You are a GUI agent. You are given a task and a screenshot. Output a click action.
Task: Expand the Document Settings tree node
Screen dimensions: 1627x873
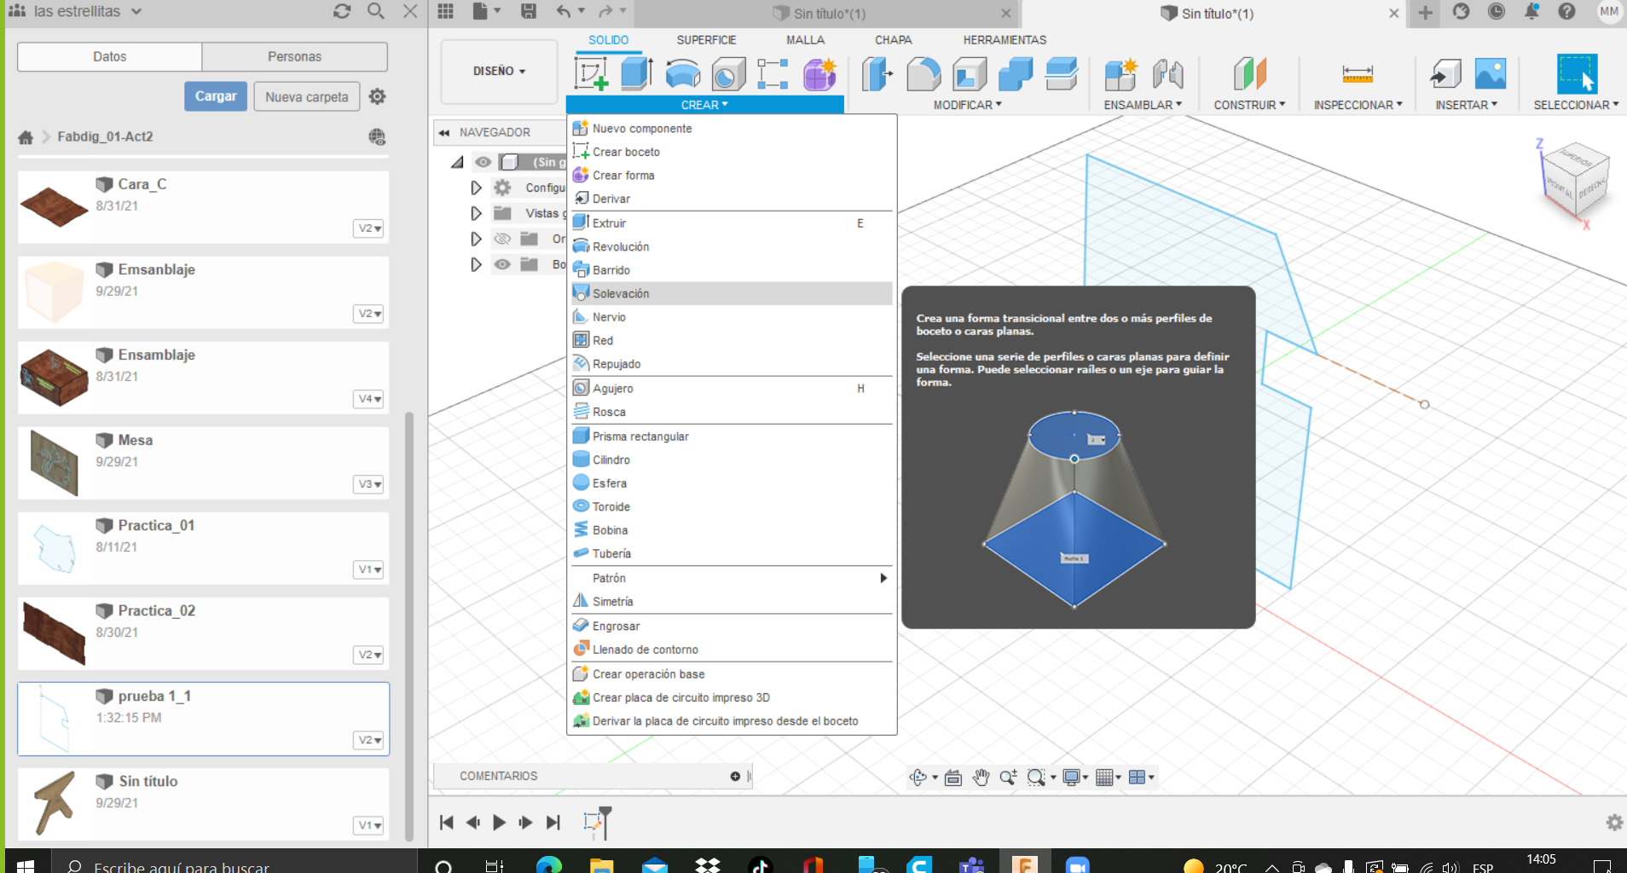[x=476, y=188]
